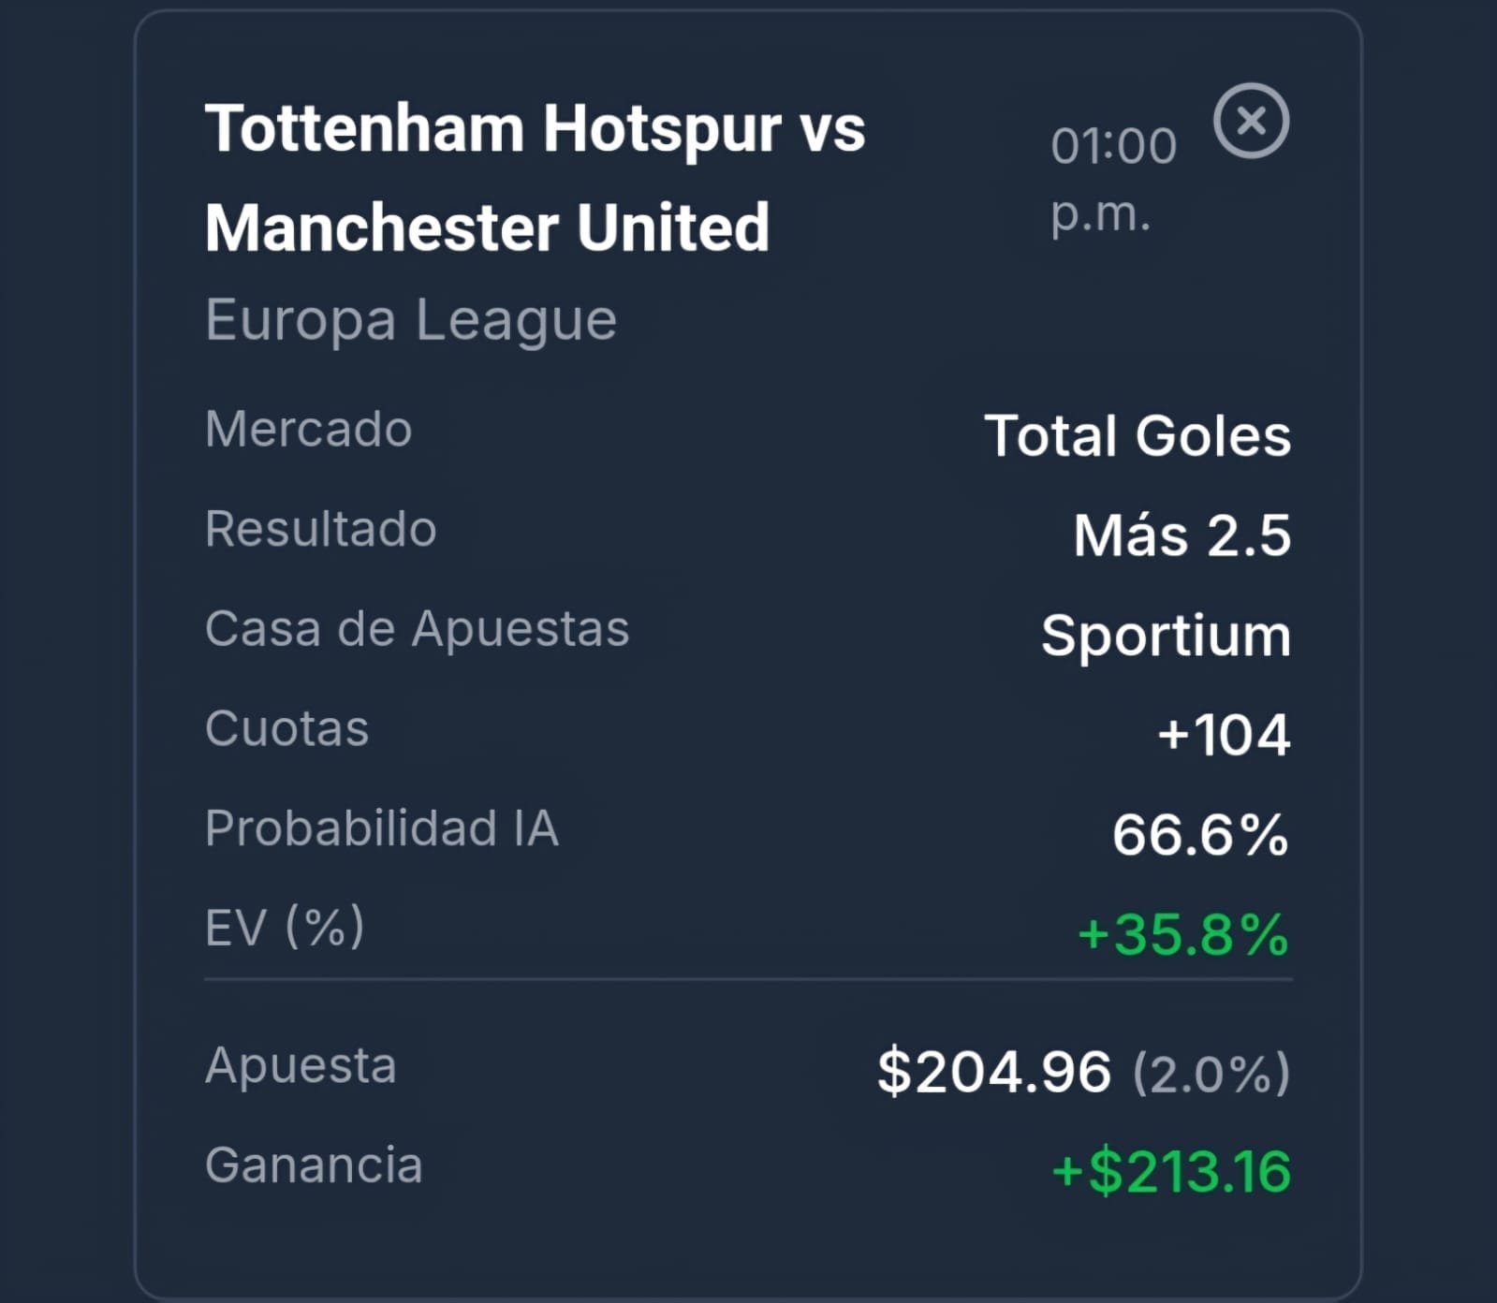Viewport: 1497px width, 1303px height.
Task: Click the Mercado label
Action: click(309, 430)
